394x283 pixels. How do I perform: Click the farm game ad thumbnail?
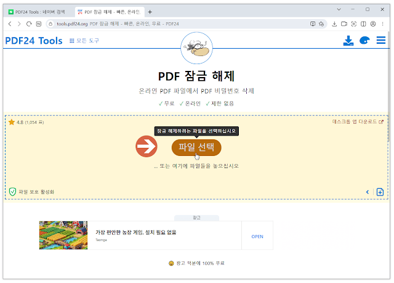(x=63, y=235)
